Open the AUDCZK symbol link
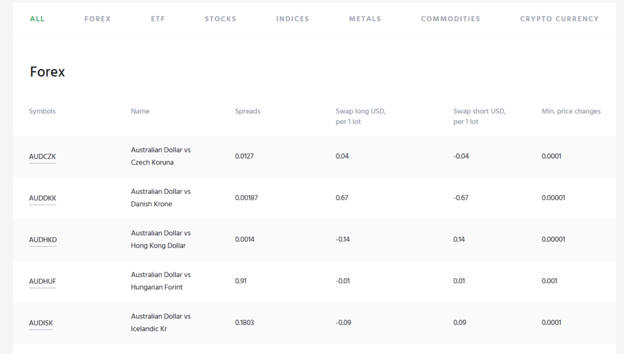This screenshot has height=354, width=624. [x=42, y=157]
